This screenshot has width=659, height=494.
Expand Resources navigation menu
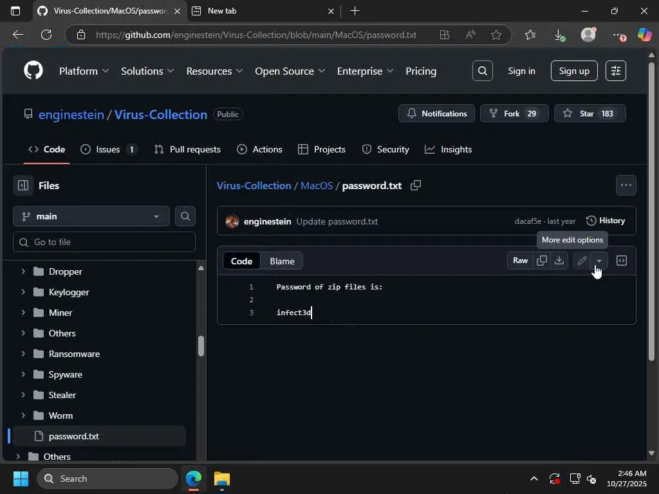[214, 71]
